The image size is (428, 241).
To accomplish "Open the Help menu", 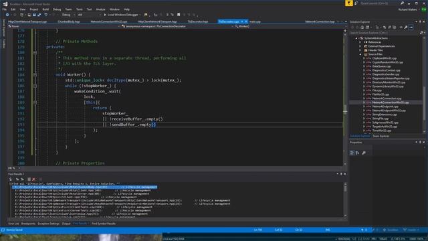I will (x=126, y=9).
